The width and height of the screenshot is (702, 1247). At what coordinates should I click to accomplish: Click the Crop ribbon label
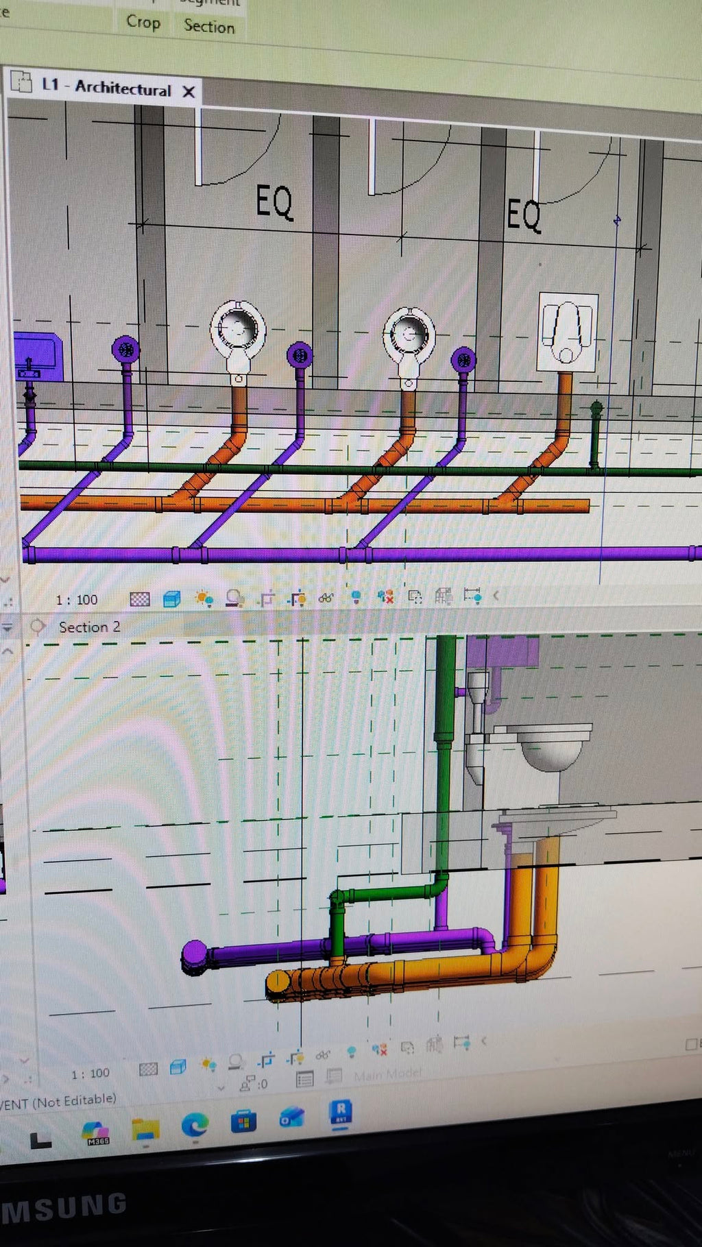click(143, 22)
